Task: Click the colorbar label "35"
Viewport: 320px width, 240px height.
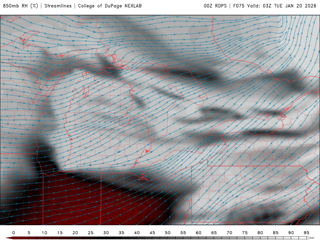Action: tap(122, 233)
